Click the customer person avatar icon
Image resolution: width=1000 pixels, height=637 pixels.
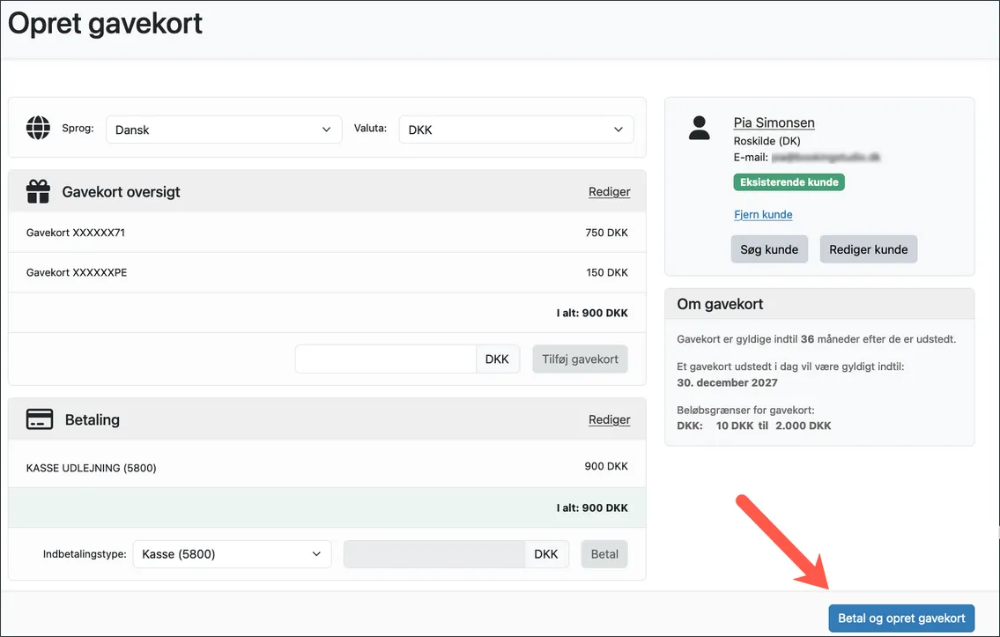(x=700, y=129)
